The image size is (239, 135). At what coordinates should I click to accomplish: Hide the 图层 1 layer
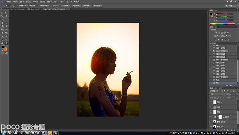(x=211, y=112)
